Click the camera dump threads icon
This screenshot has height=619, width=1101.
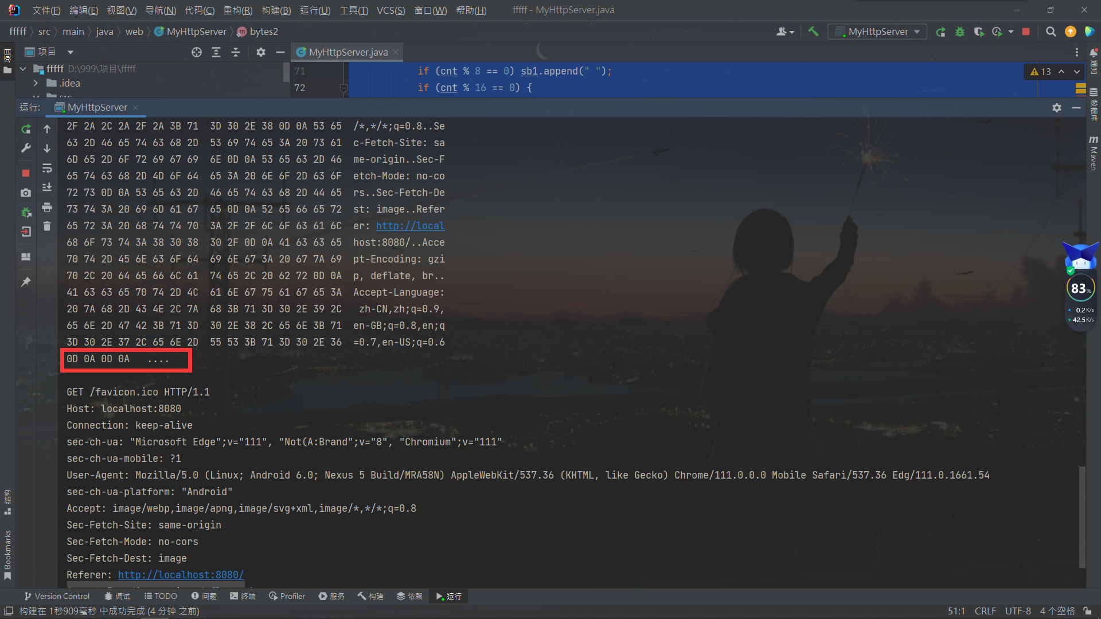click(x=26, y=193)
